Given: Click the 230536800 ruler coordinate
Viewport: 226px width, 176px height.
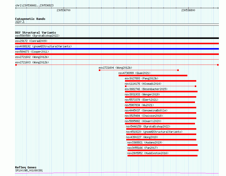Looking at the screenshot, I should (188, 10).
